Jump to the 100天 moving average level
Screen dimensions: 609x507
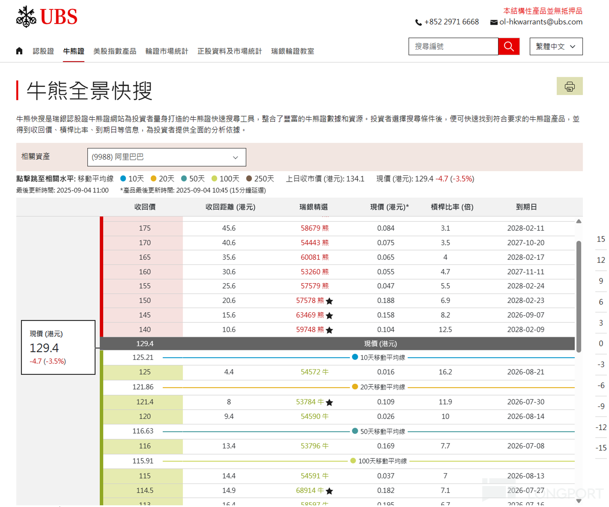pos(225,179)
